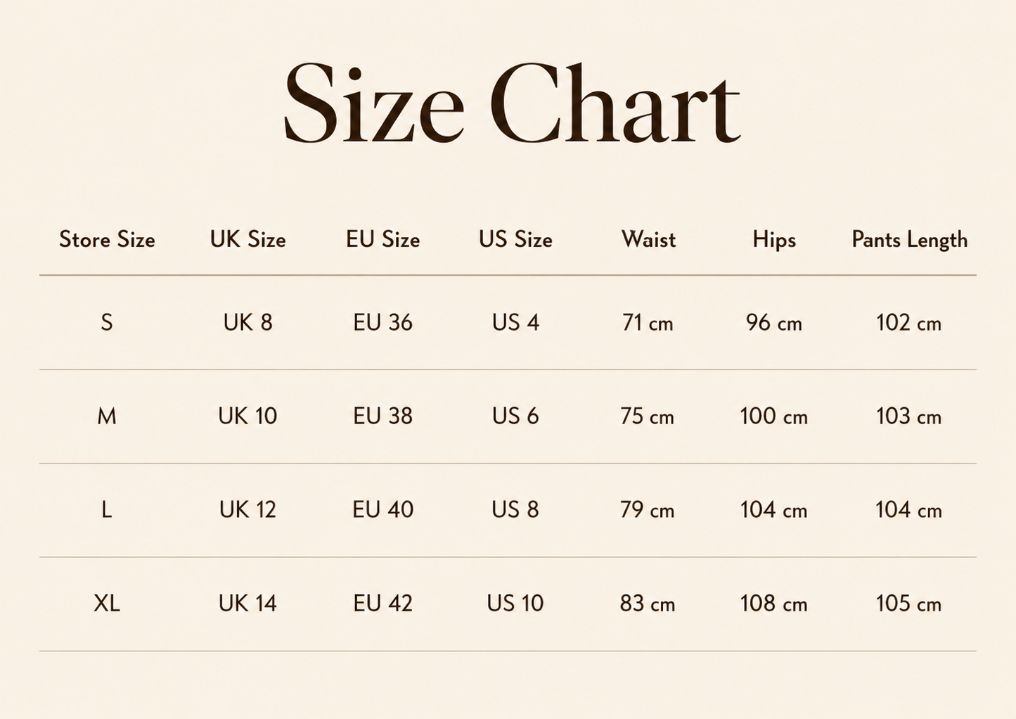Click the S store size cell

(x=107, y=322)
